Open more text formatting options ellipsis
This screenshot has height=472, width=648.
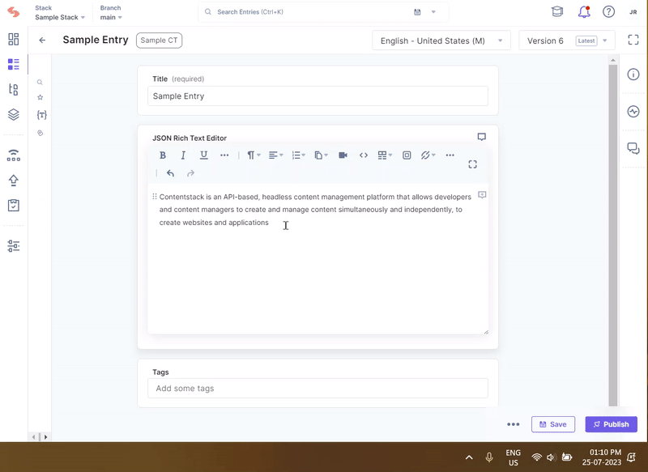click(x=224, y=155)
